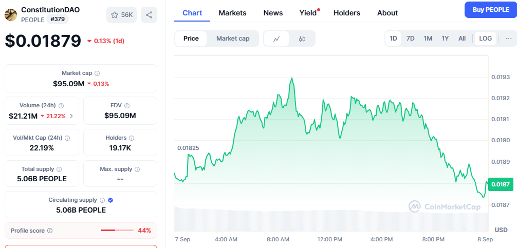Select the Price chart toggle

coord(191,39)
